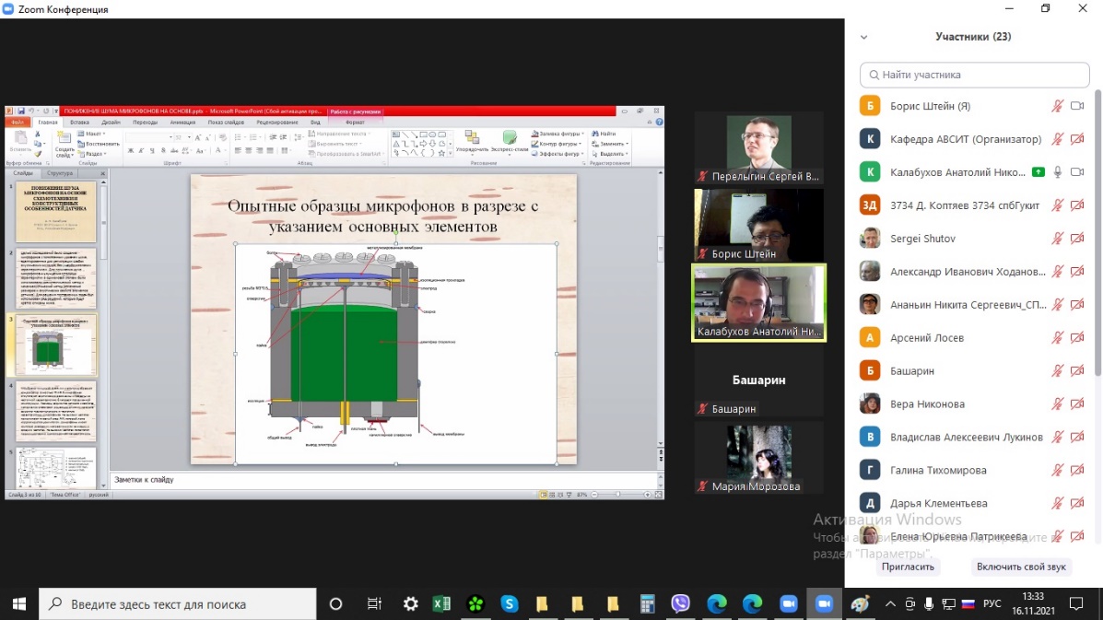Mute Калабухов Анатолий's microphone

[1058, 172]
